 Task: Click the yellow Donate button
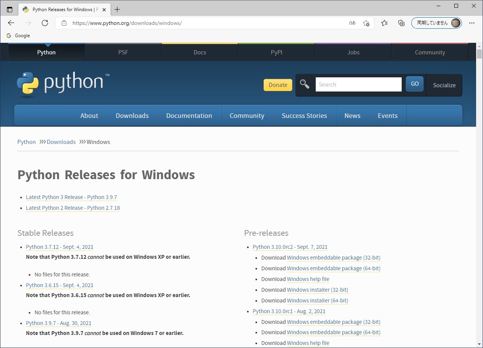coord(278,85)
